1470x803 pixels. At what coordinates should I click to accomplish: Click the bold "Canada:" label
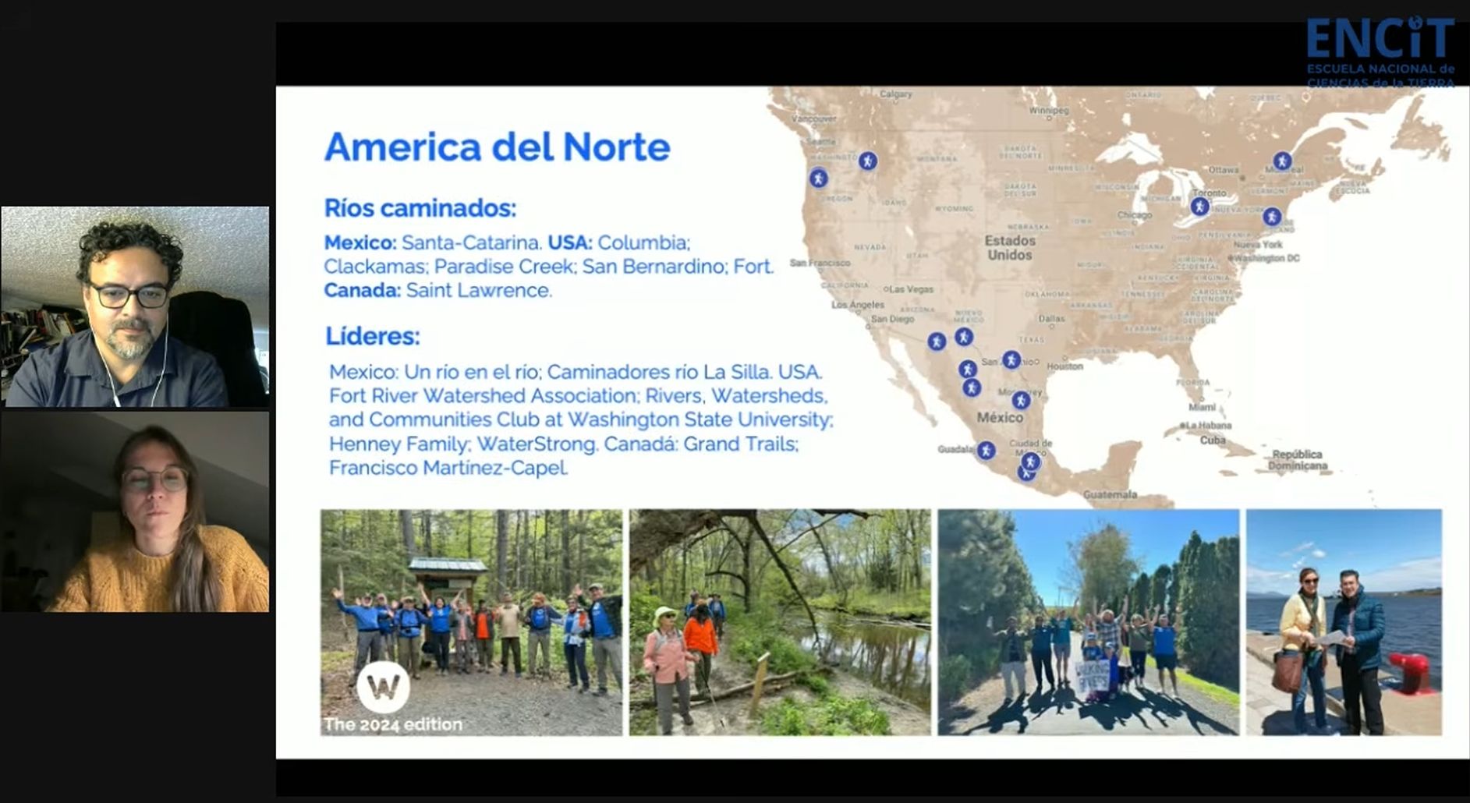(363, 290)
